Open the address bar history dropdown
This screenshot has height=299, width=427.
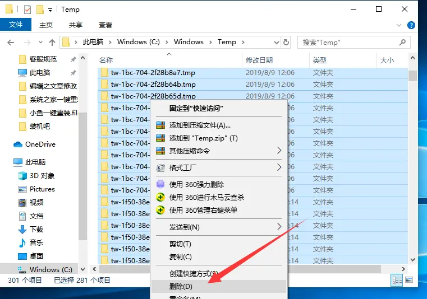coord(277,43)
